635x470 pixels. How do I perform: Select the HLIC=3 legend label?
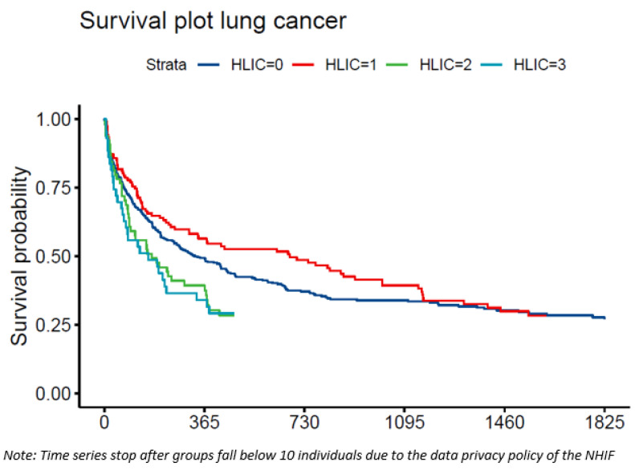tap(539, 65)
